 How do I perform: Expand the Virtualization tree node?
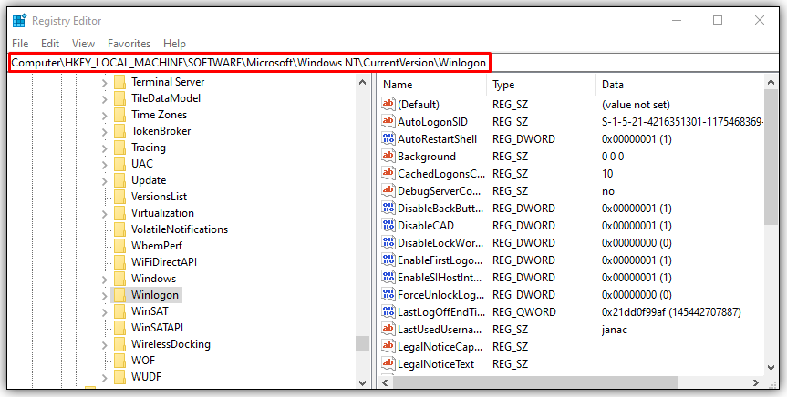click(x=105, y=213)
